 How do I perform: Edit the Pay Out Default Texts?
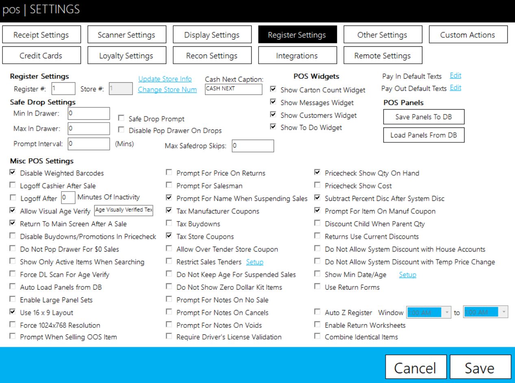[x=456, y=88]
